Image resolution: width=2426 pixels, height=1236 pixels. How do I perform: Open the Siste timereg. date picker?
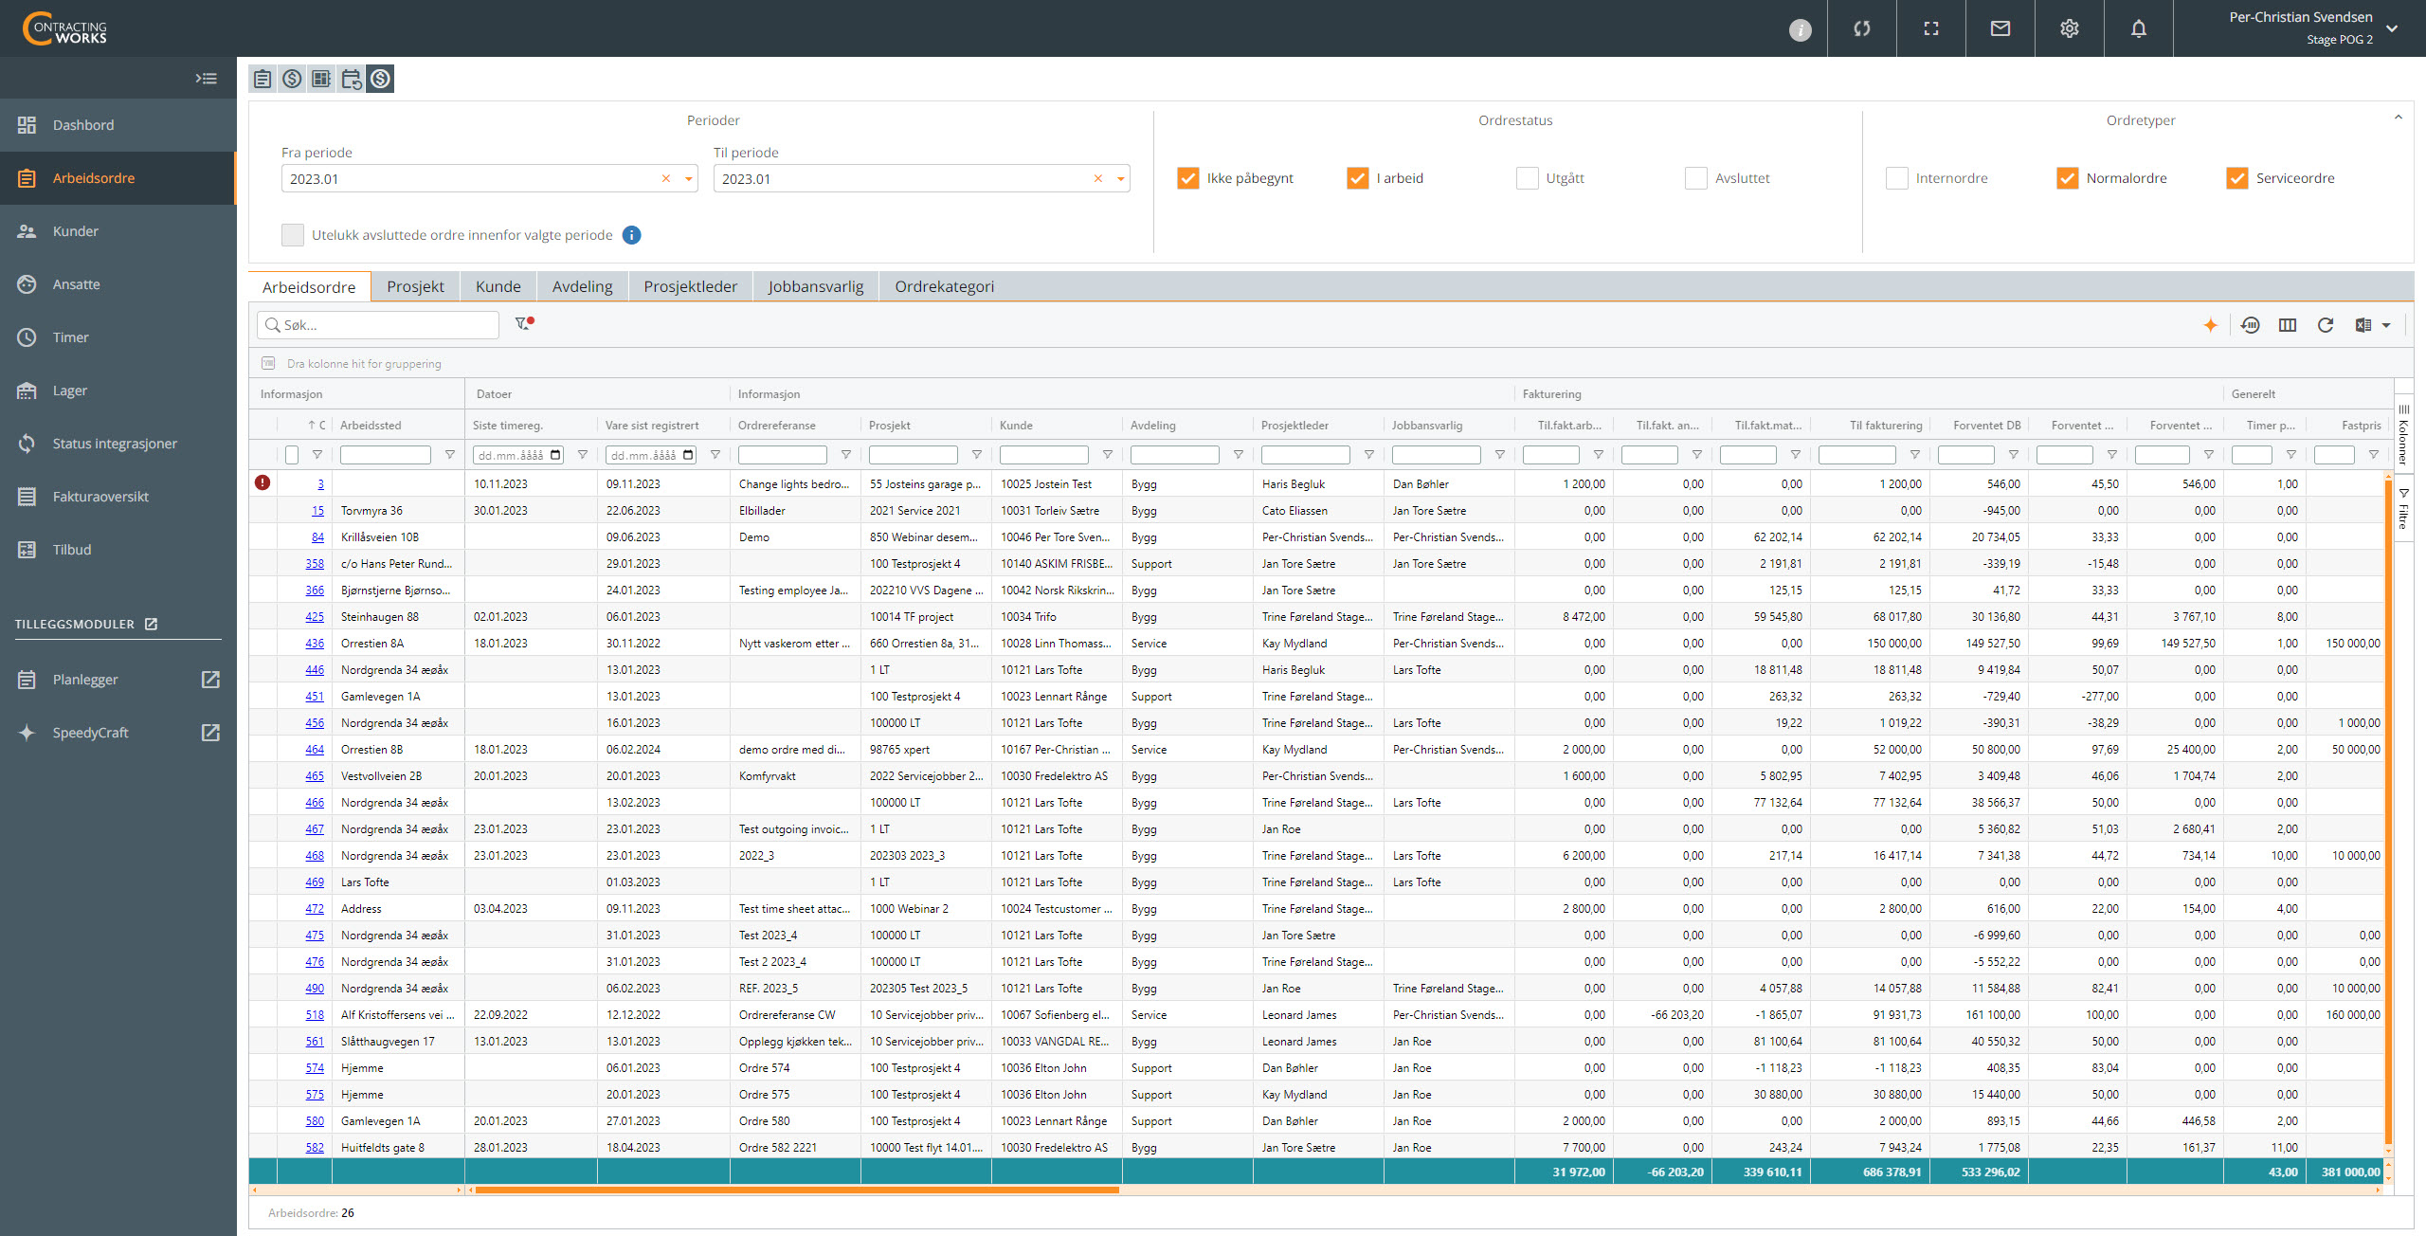point(556,455)
